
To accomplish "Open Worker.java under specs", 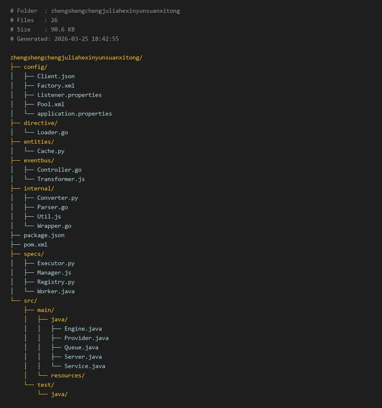I will click(x=56, y=291).
